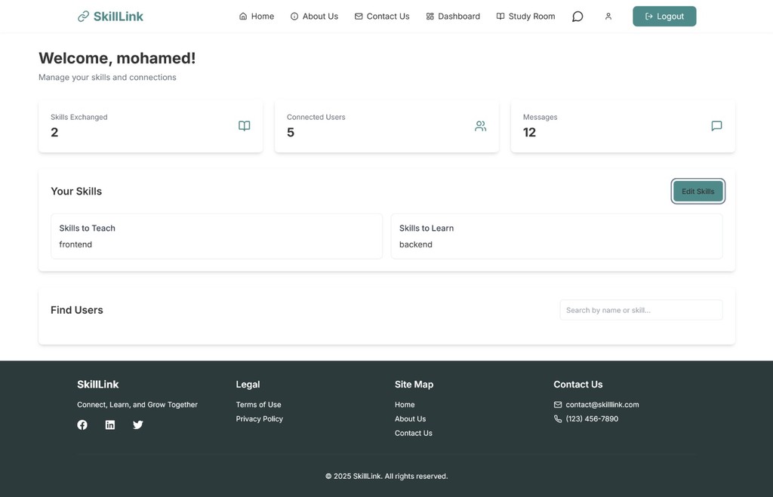Open Contact Us in the top navigation

pyautogui.click(x=382, y=17)
